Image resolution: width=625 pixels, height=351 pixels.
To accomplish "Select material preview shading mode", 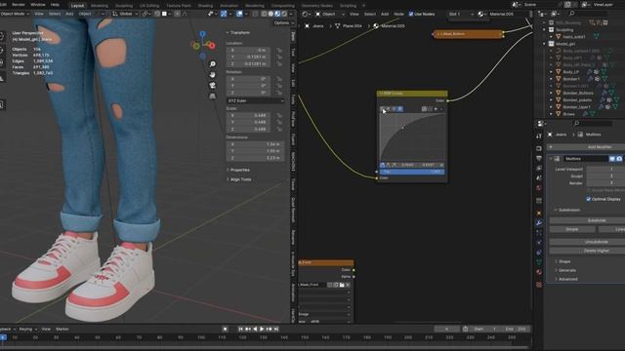I will point(277,14).
